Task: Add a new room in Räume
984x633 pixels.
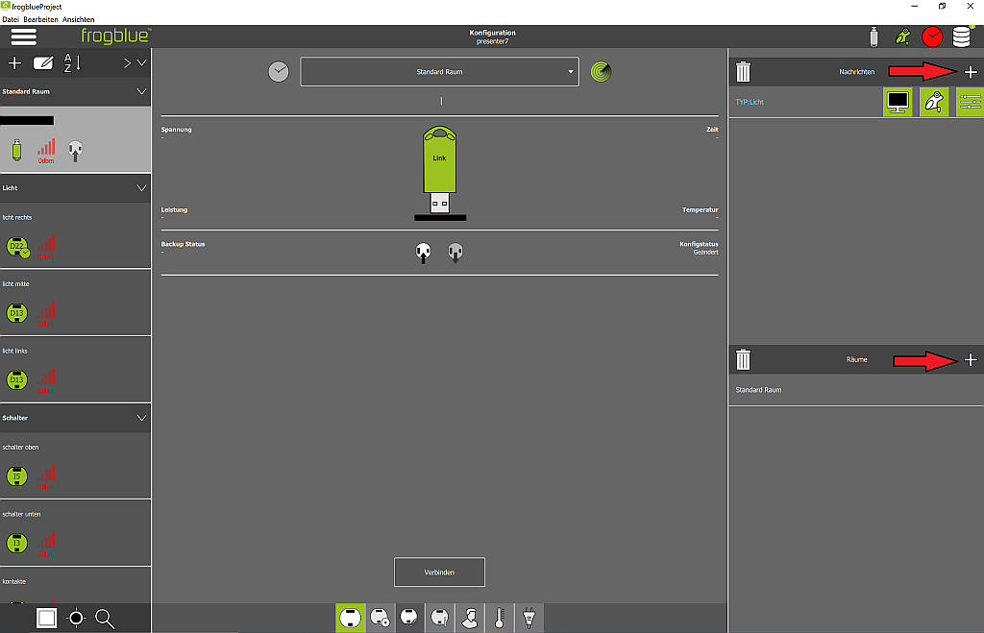Action: (x=971, y=359)
